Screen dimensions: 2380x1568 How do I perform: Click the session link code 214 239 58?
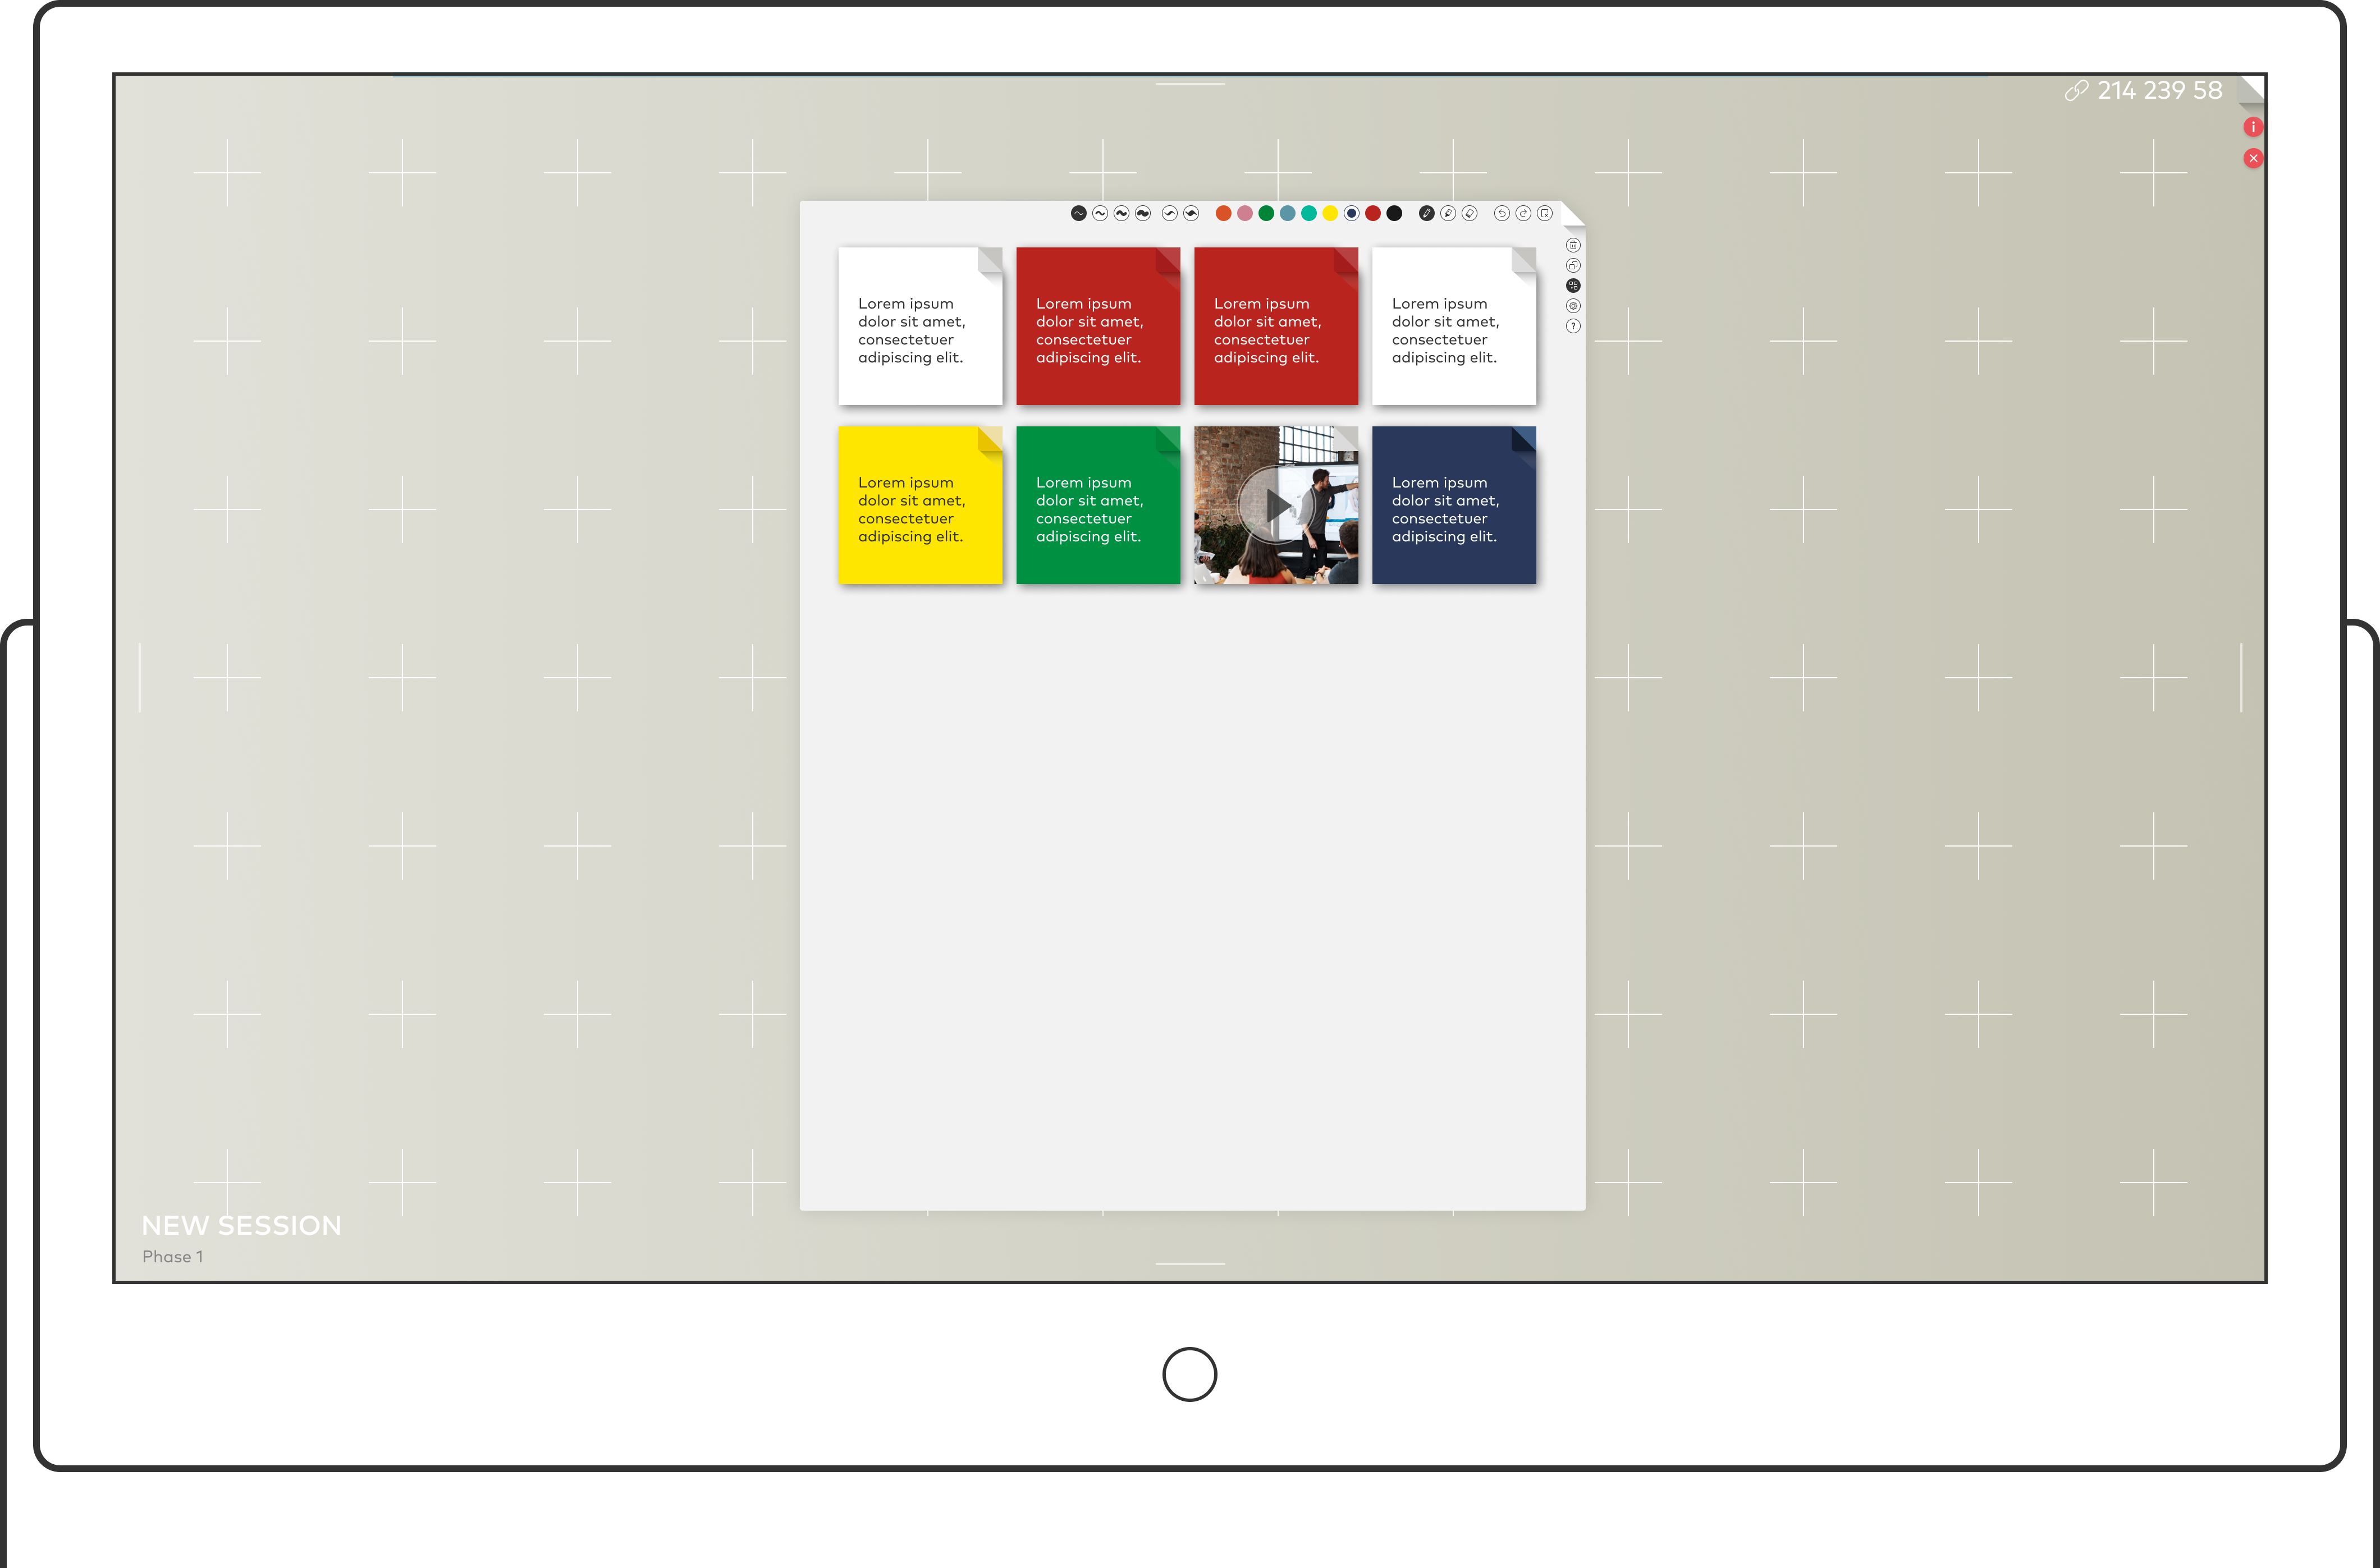pyautogui.click(x=2160, y=90)
